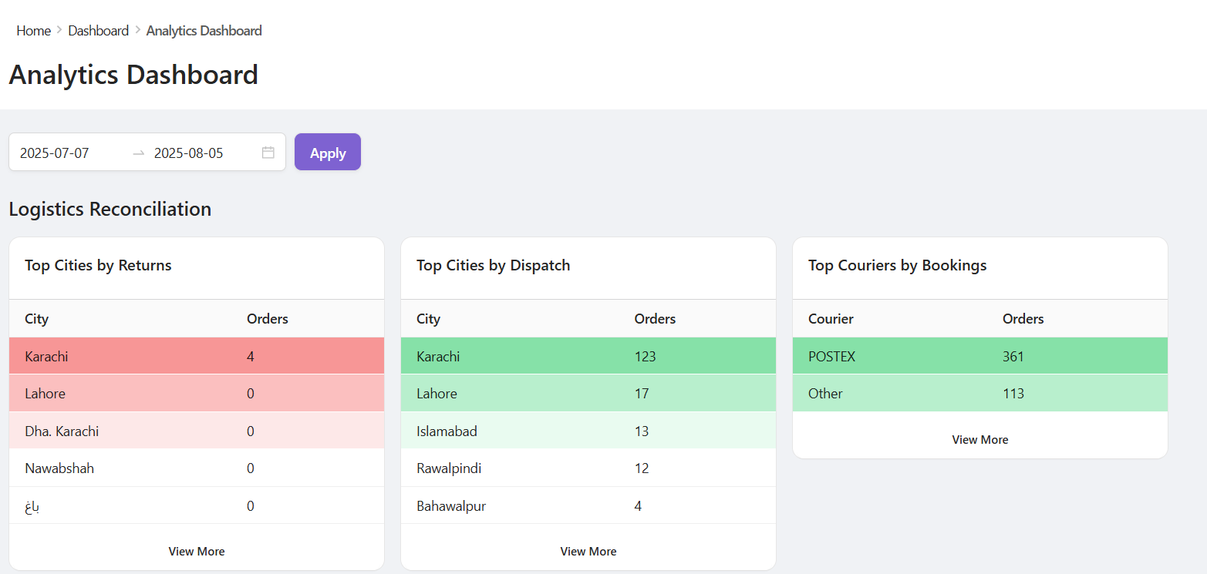Click the Other courier row
The width and height of the screenshot is (1207, 574).
[x=979, y=394]
